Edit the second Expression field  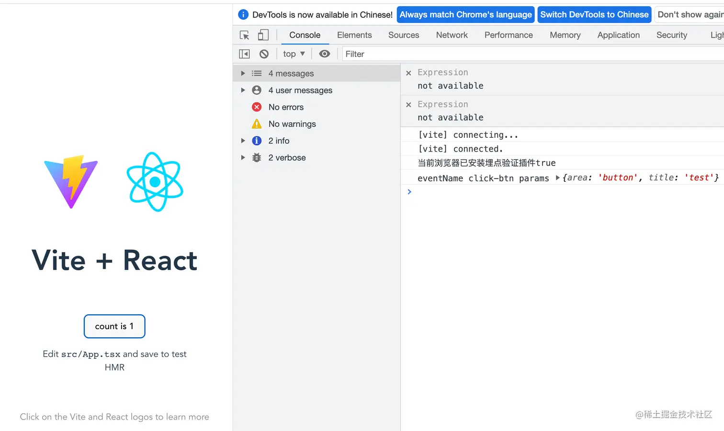[x=443, y=104]
